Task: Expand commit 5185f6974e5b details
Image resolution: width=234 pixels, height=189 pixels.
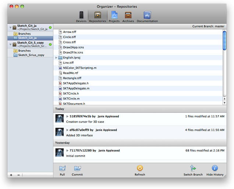Action: 67,116
